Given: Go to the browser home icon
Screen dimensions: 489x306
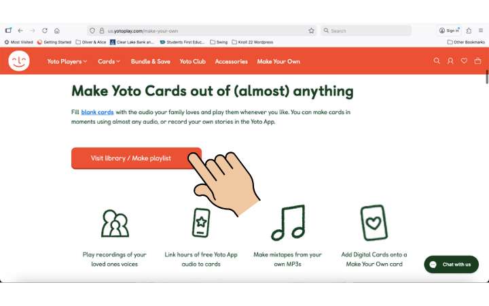Looking at the screenshot, I should pos(57,31).
